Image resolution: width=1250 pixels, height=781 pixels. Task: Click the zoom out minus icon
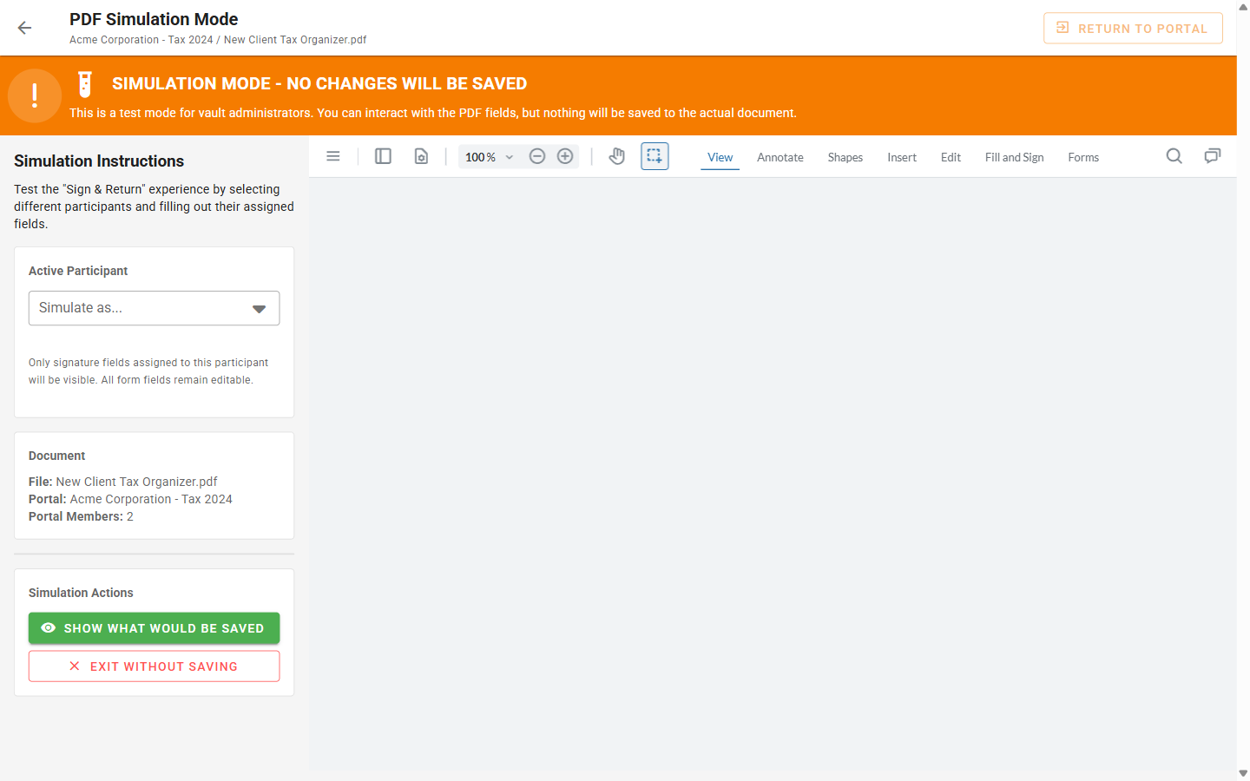point(537,156)
